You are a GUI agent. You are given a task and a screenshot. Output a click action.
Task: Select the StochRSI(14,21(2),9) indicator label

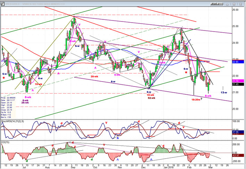pos(12,121)
